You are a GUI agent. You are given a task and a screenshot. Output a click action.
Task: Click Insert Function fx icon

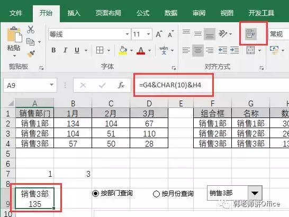[121, 85]
